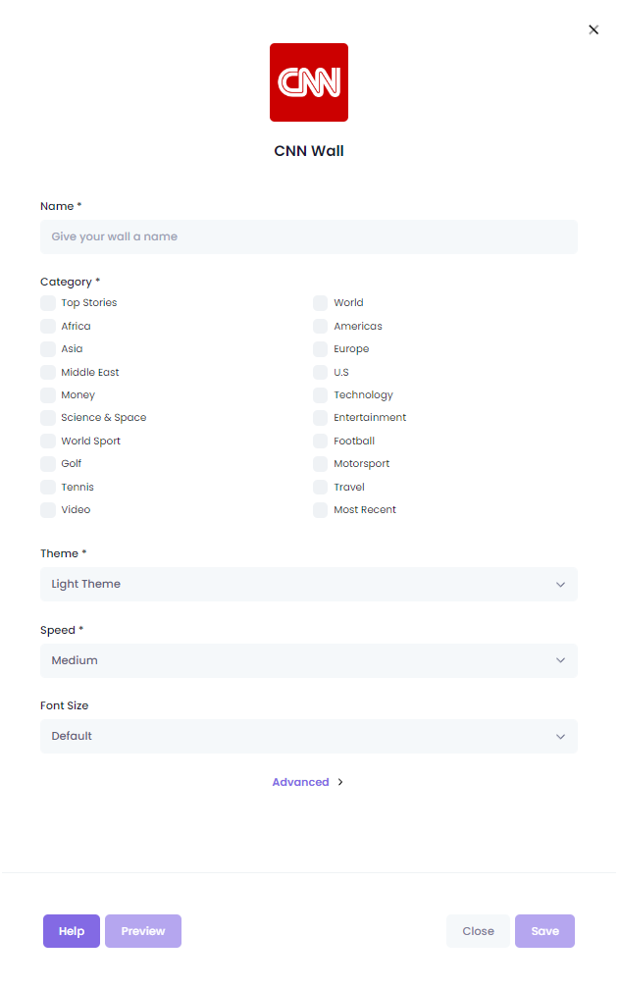Click the Close button
620x988 pixels.
click(478, 931)
